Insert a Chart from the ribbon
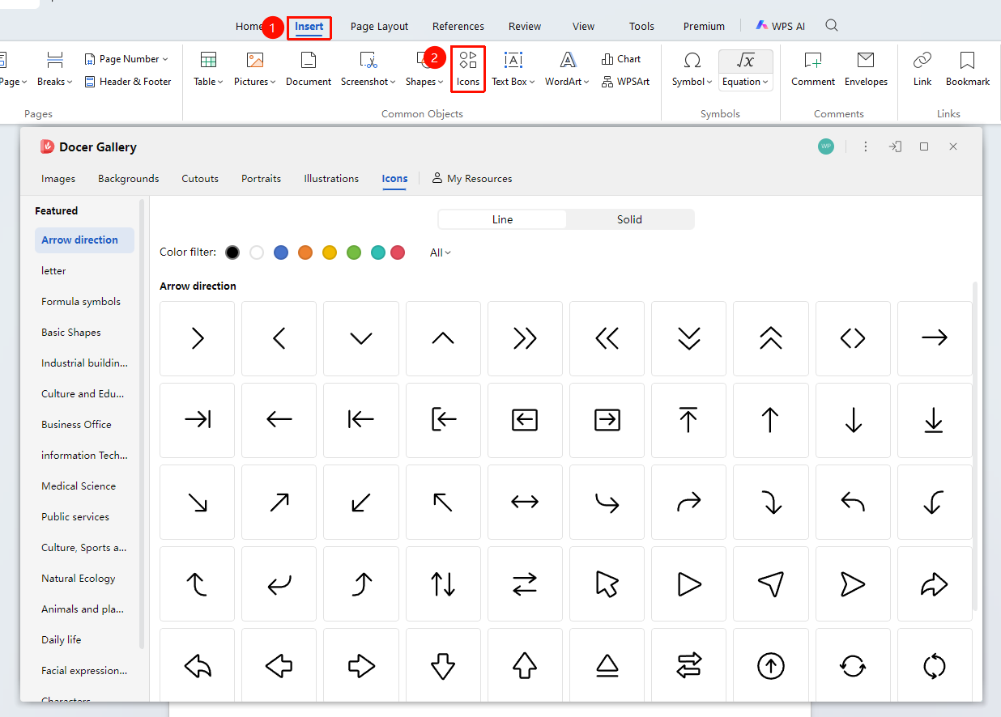 621,59
